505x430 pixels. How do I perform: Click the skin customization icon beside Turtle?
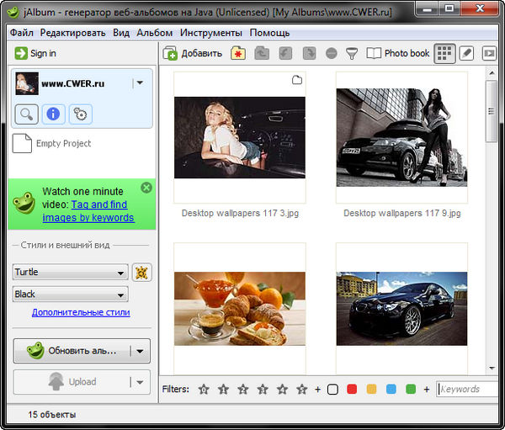click(x=141, y=272)
